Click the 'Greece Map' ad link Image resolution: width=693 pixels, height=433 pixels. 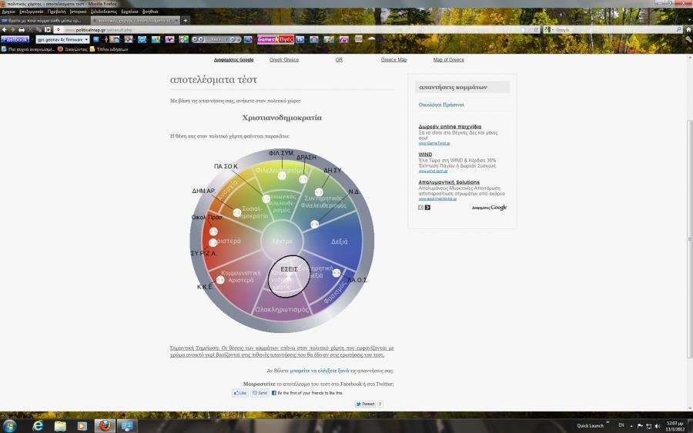click(x=393, y=59)
